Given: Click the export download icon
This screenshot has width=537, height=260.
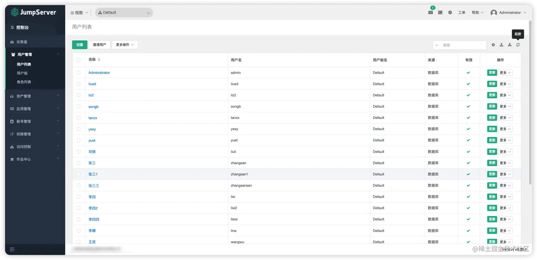Looking at the screenshot, I should click(510, 45).
